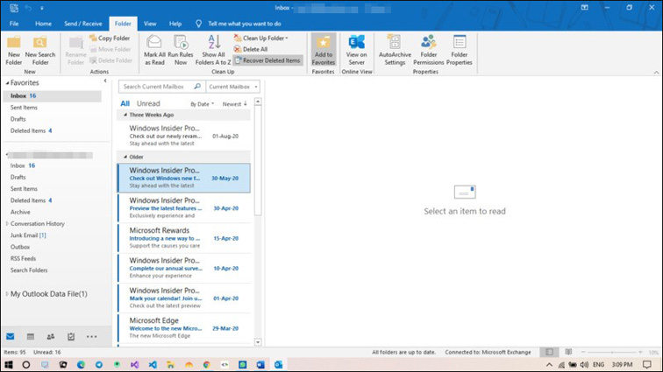Click the message list scrollbar down arrow

coord(258,342)
